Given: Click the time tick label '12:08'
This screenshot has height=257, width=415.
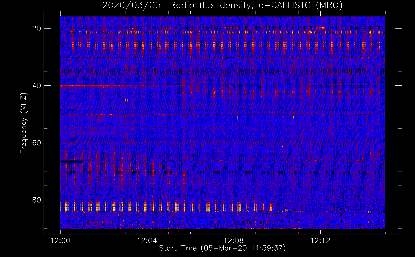Looking at the screenshot, I should coord(234,241).
